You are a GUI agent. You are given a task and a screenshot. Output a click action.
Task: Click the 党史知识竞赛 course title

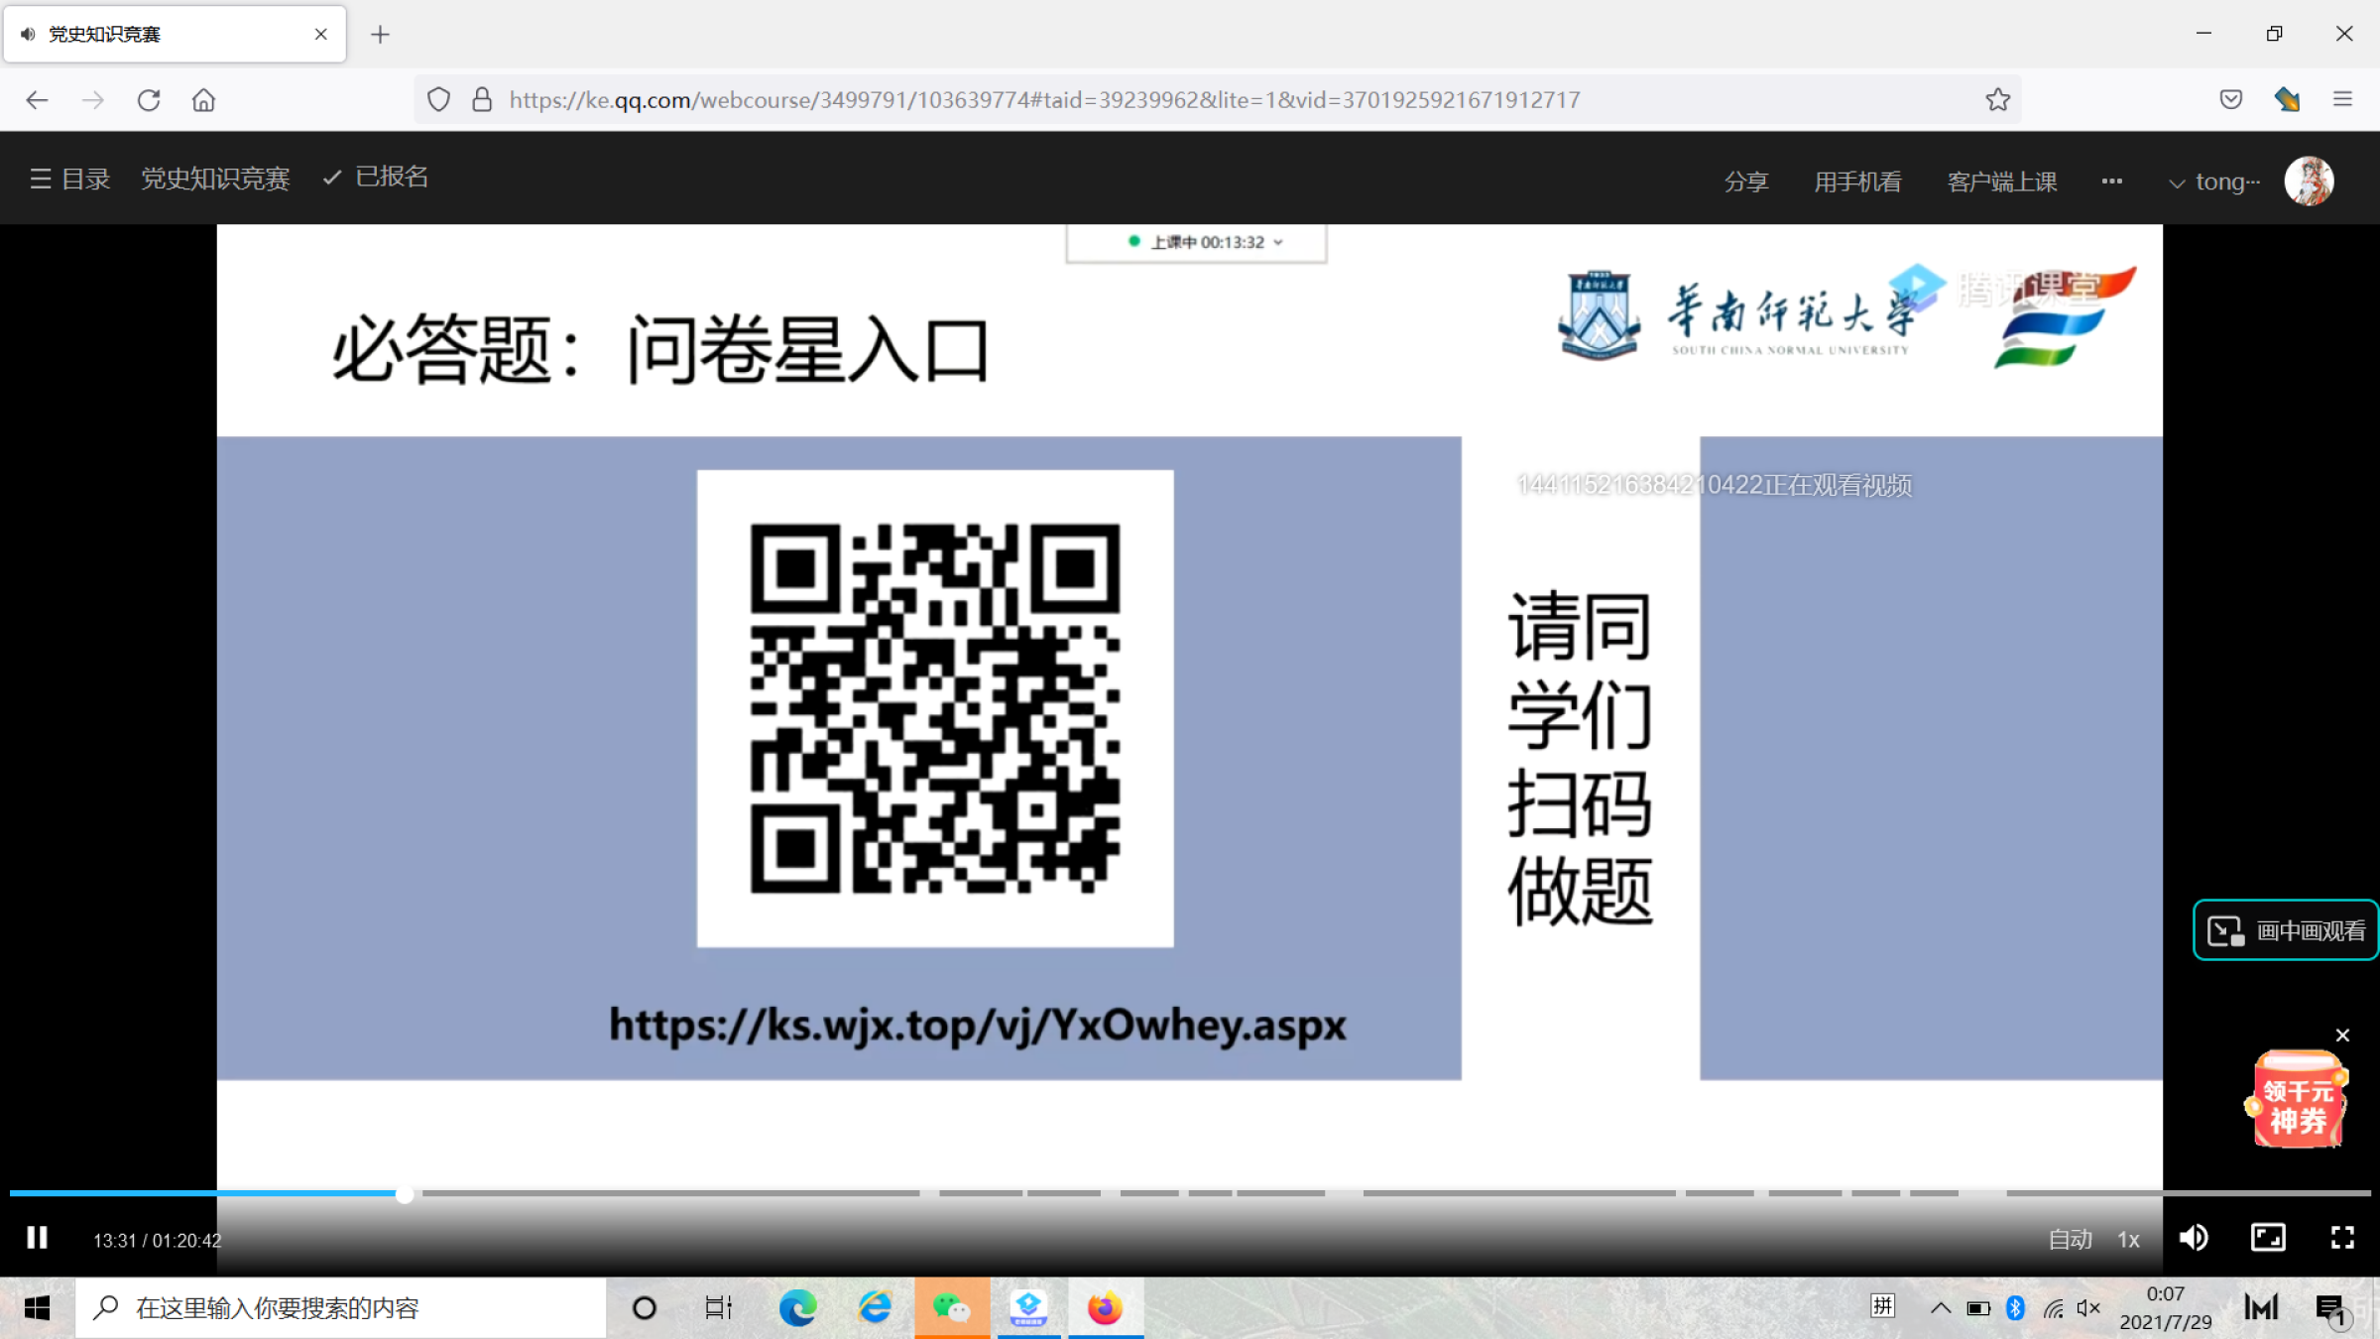click(215, 179)
